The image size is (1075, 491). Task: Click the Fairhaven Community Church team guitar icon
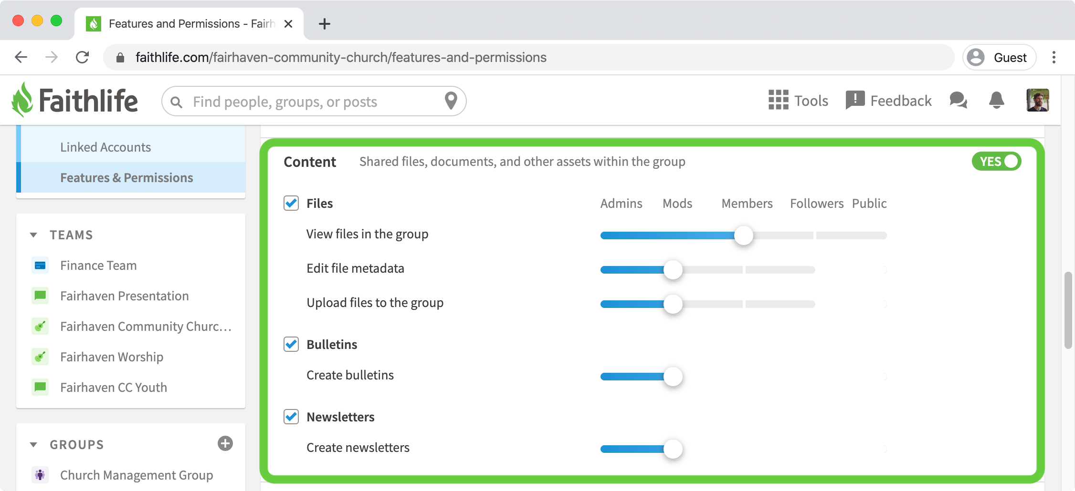[40, 327]
